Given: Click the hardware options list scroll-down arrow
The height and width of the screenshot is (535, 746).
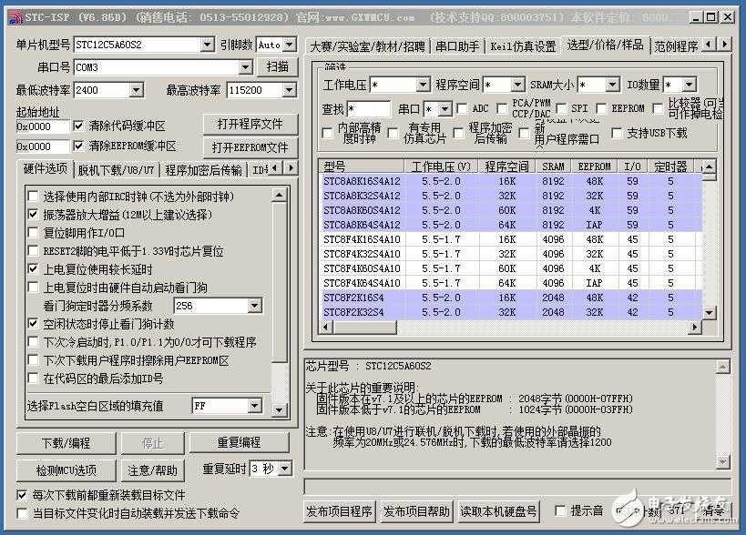Looking at the screenshot, I should tap(280, 409).
